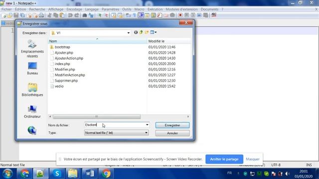Viewport: 319px width, 179px height.
Task: Click the Save All toolbar icon
Action: (22, 15)
